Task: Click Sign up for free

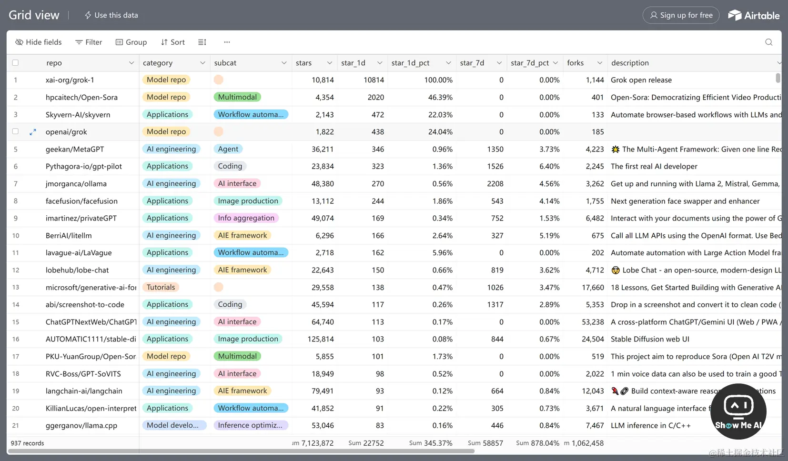Action: coord(681,15)
